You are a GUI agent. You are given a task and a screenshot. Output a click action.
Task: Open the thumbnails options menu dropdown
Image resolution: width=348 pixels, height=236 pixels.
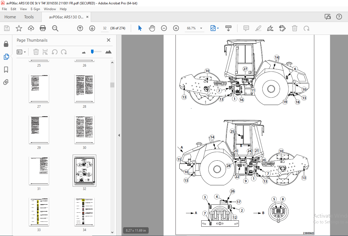click(21, 52)
